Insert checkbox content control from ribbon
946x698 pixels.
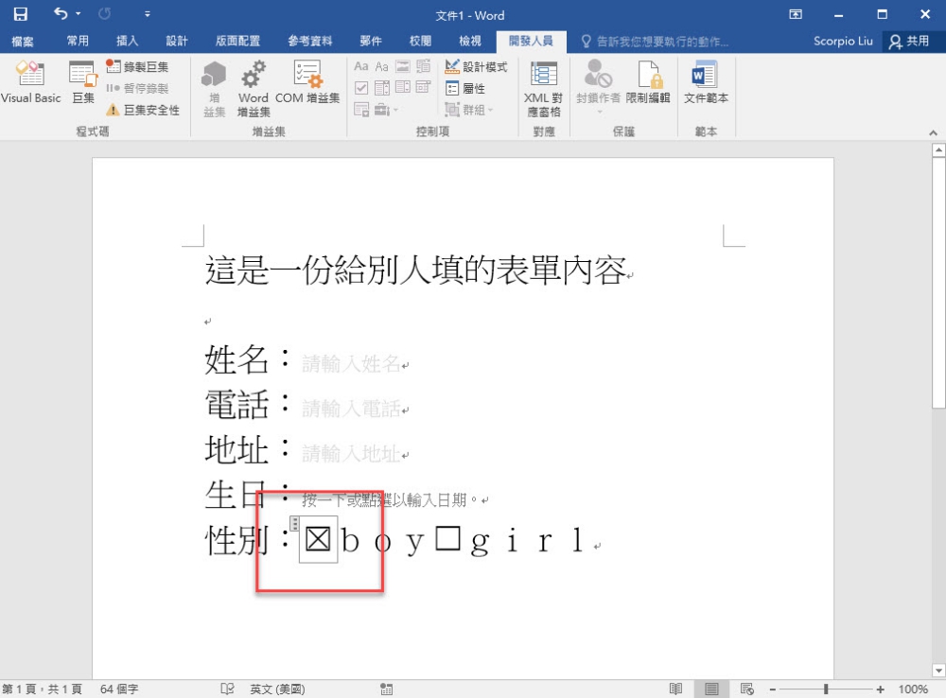click(x=360, y=88)
